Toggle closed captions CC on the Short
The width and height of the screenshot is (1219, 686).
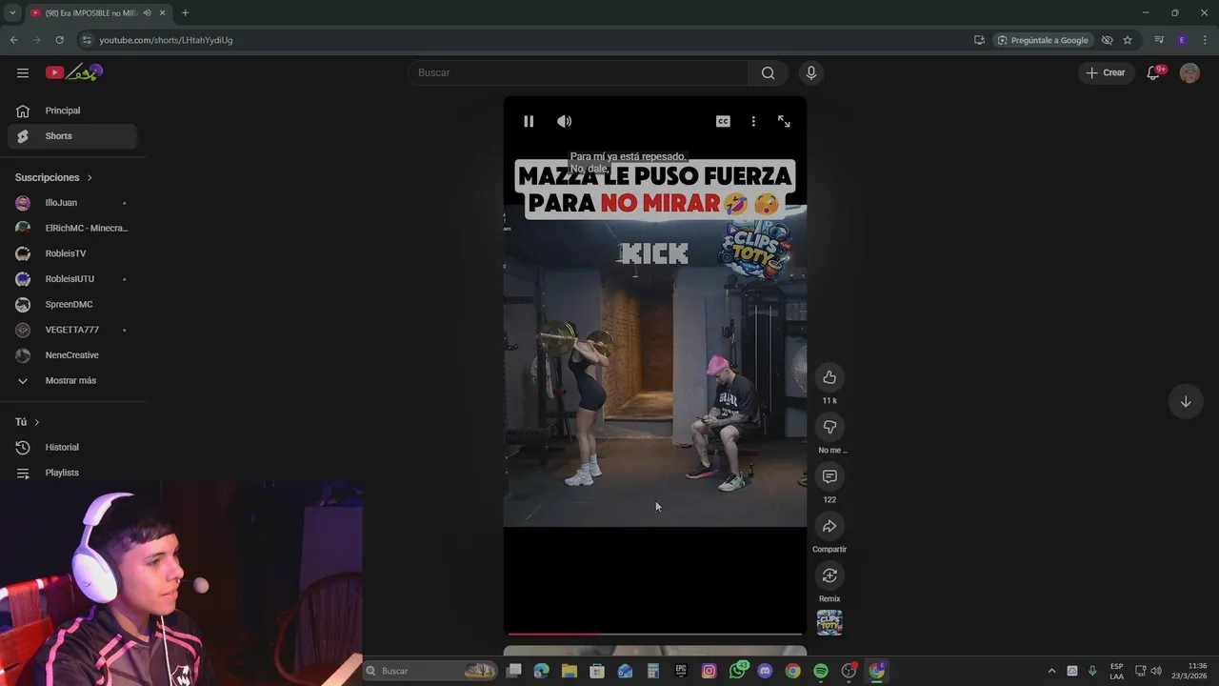(x=723, y=121)
